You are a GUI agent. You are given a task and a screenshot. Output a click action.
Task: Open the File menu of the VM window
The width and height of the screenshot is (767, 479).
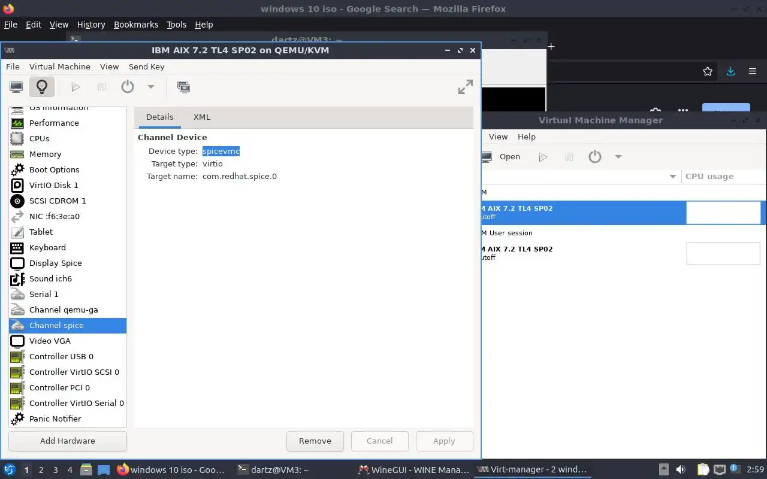pos(13,66)
